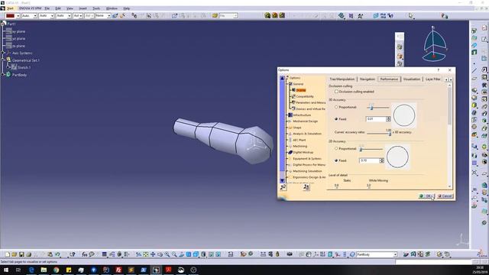The width and height of the screenshot is (489, 275).
Task: Click help question mark in Options title bar
Action: pos(438,70)
